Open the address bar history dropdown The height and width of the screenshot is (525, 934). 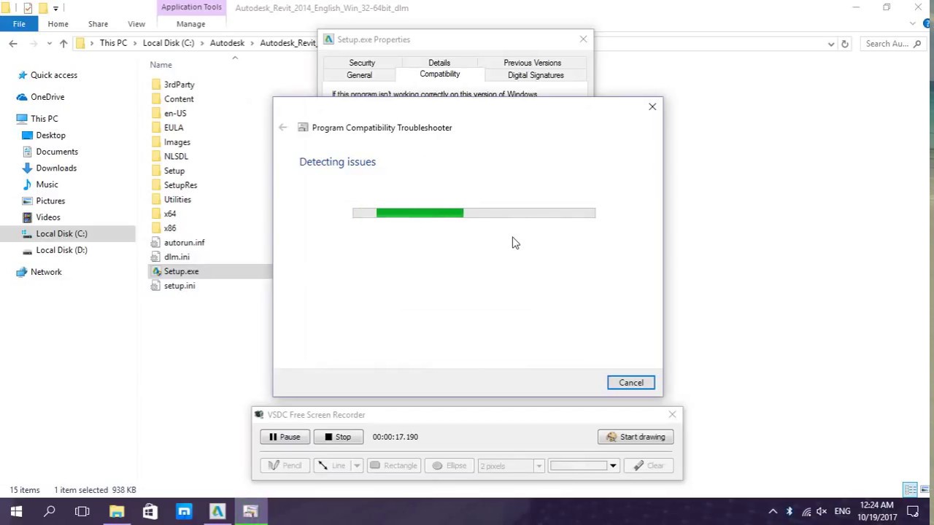pyautogui.click(x=831, y=44)
